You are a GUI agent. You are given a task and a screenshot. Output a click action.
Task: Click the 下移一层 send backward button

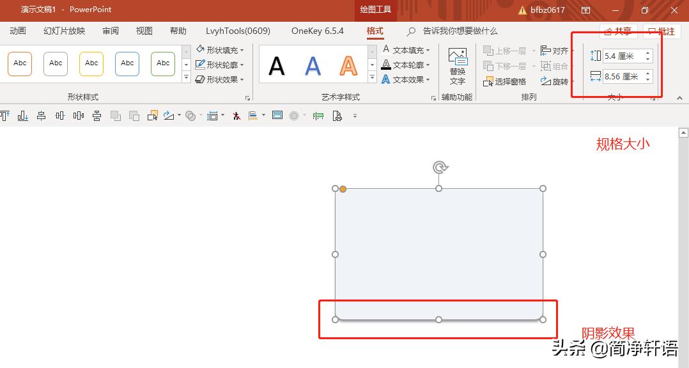click(505, 66)
